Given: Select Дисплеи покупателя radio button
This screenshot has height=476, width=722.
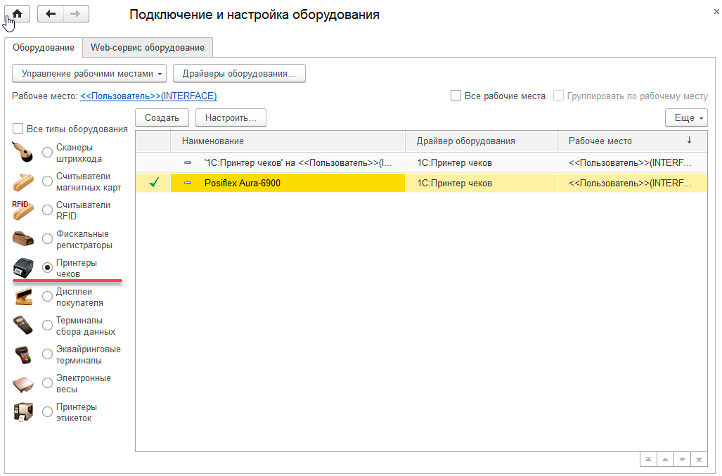Looking at the screenshot, I should tap(47, 297).
